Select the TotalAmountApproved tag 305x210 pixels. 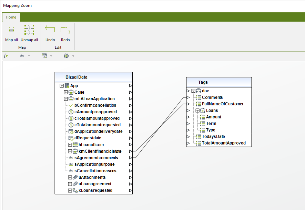[x=224, y=143]
